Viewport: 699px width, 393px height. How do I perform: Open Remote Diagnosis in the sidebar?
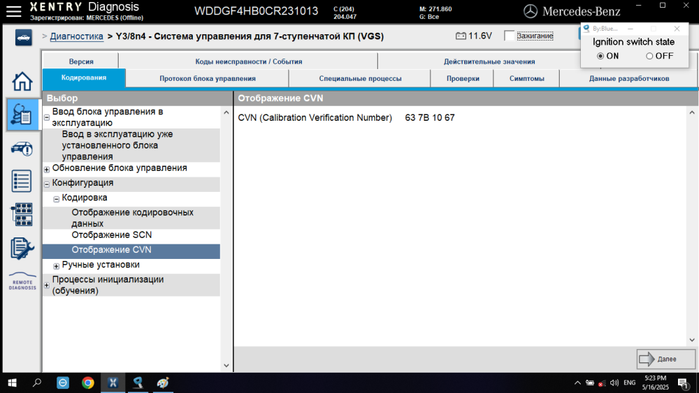click(22, 281)
